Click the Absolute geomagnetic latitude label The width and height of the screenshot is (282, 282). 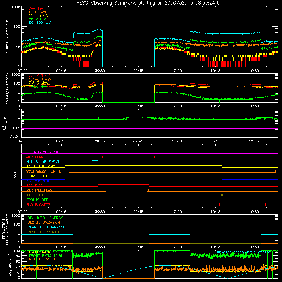(x=244, y=252)
